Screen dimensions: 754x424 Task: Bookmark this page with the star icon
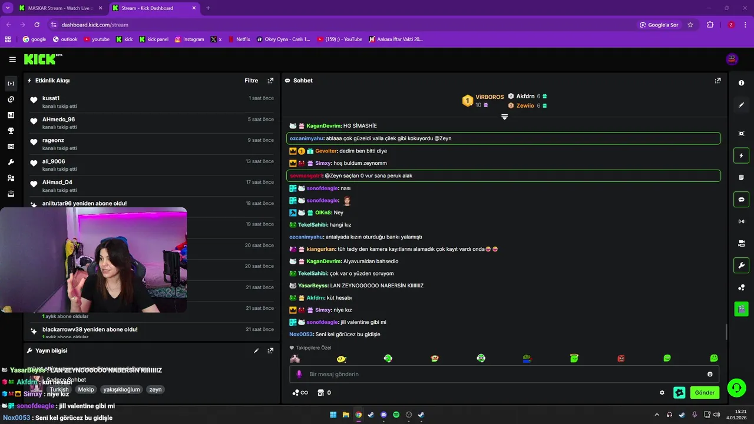tap(690, 25)
